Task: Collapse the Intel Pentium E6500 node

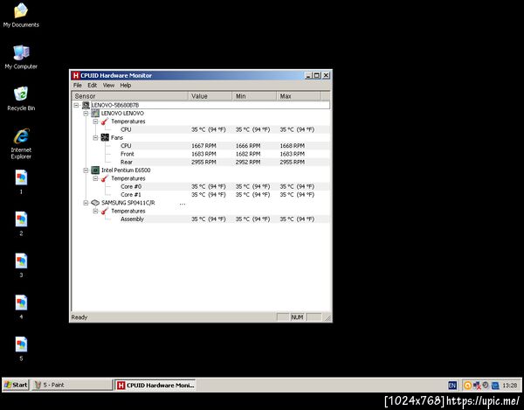Action: [86, 170]
